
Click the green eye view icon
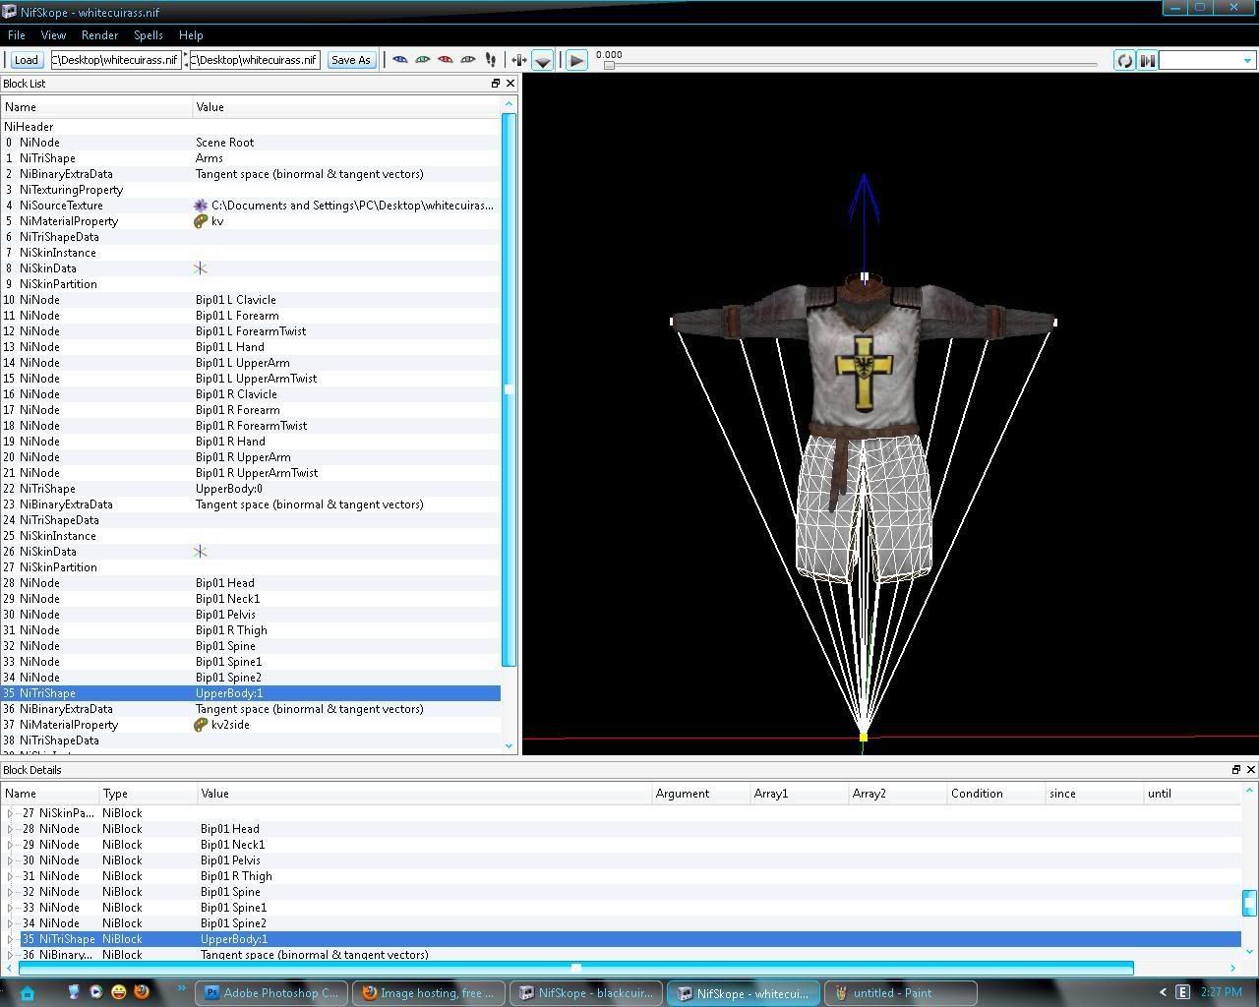pos(422,60)
